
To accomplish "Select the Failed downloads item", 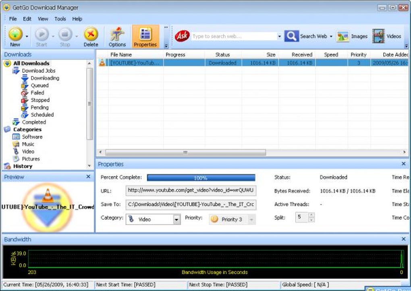I will (37, 92).
